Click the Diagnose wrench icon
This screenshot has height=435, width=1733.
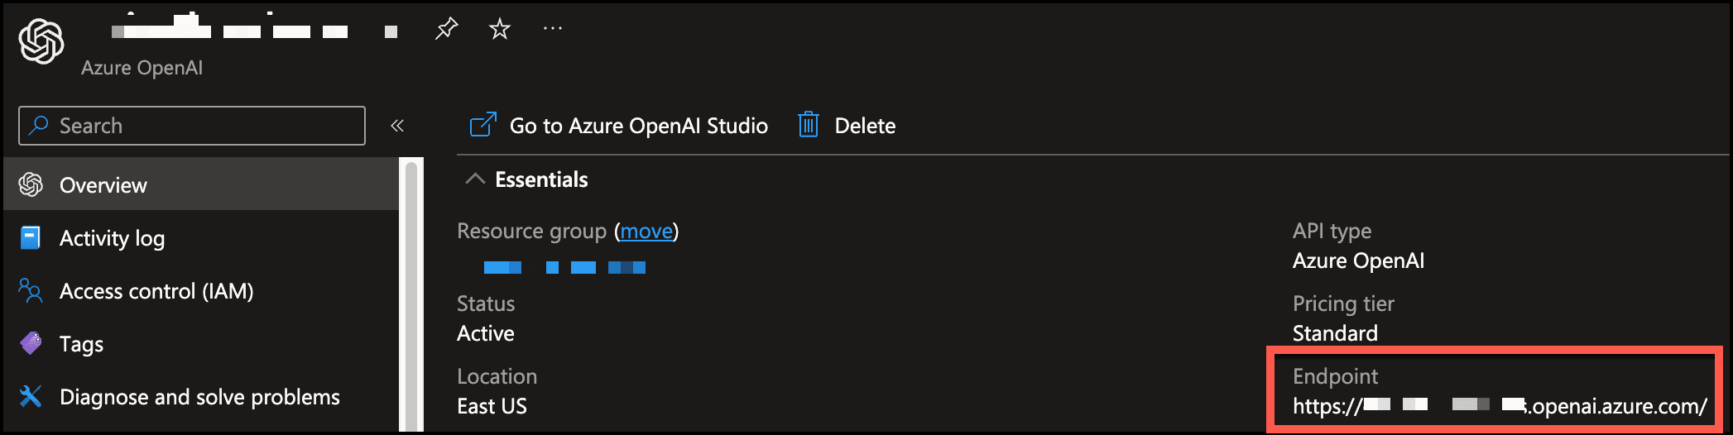(31, 396)
